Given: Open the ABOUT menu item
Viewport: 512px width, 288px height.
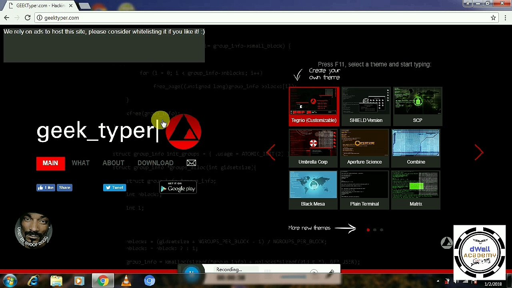Looking at the screenshot, I should pyautogui.click(x=113, y=163).
